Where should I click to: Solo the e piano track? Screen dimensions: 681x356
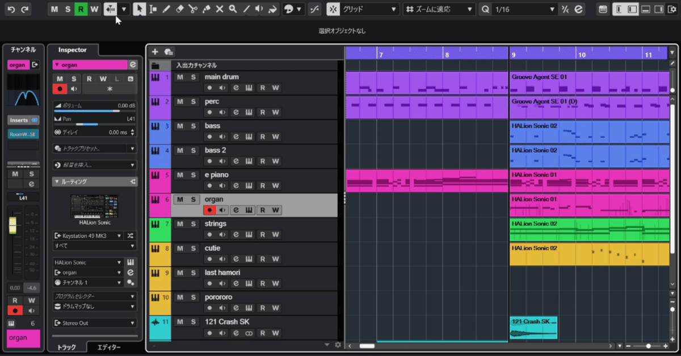[193, 175]
